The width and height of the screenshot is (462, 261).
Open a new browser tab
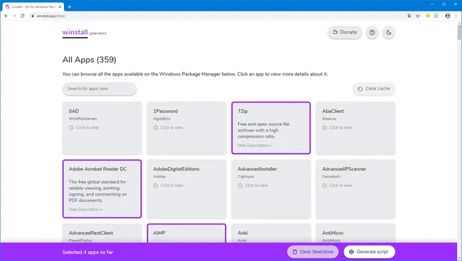70,7
